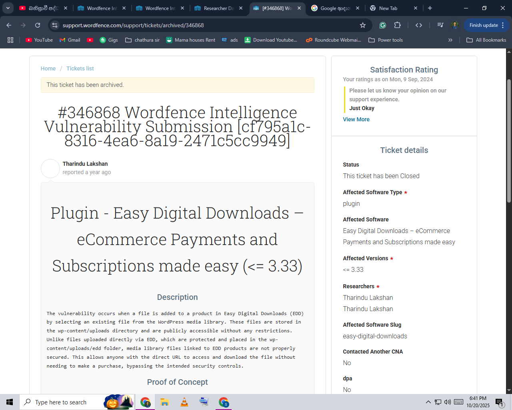Screen dimensions: 512x410
Task: Open the All Bookmarks folder
Action: (486, 40)
